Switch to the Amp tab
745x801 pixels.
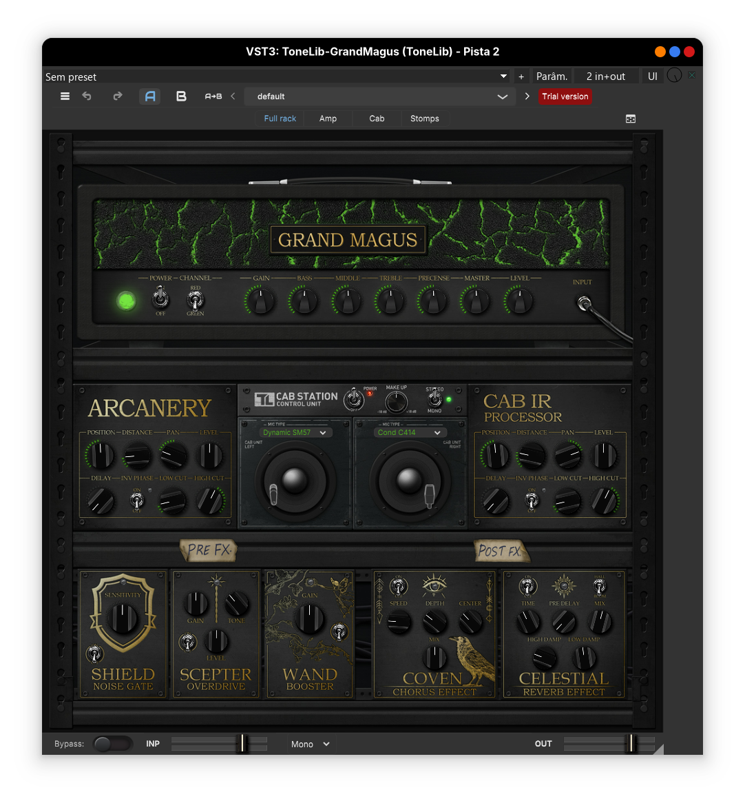click(328, 119)
